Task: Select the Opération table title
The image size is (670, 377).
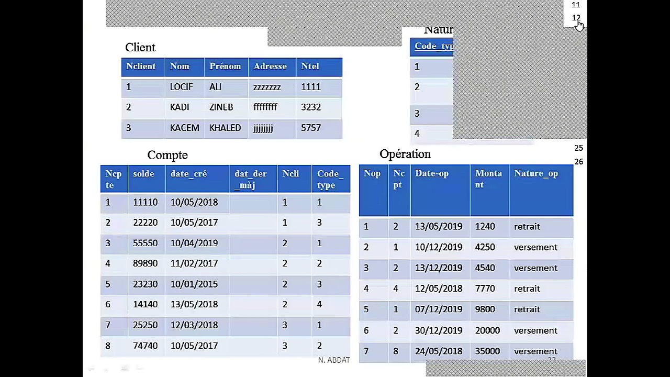Action: pyautogui.click(x=405, y=154)
